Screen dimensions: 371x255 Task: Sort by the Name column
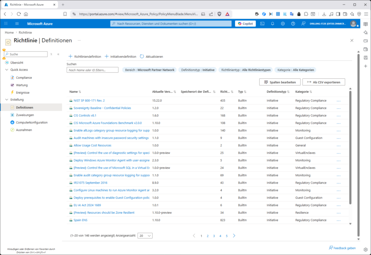[x=75, y=92]
